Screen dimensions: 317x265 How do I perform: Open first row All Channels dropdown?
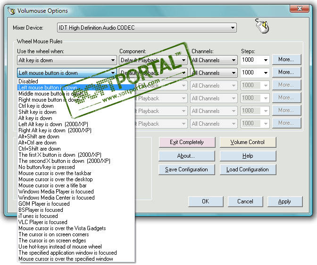click(x=214, y=60)
